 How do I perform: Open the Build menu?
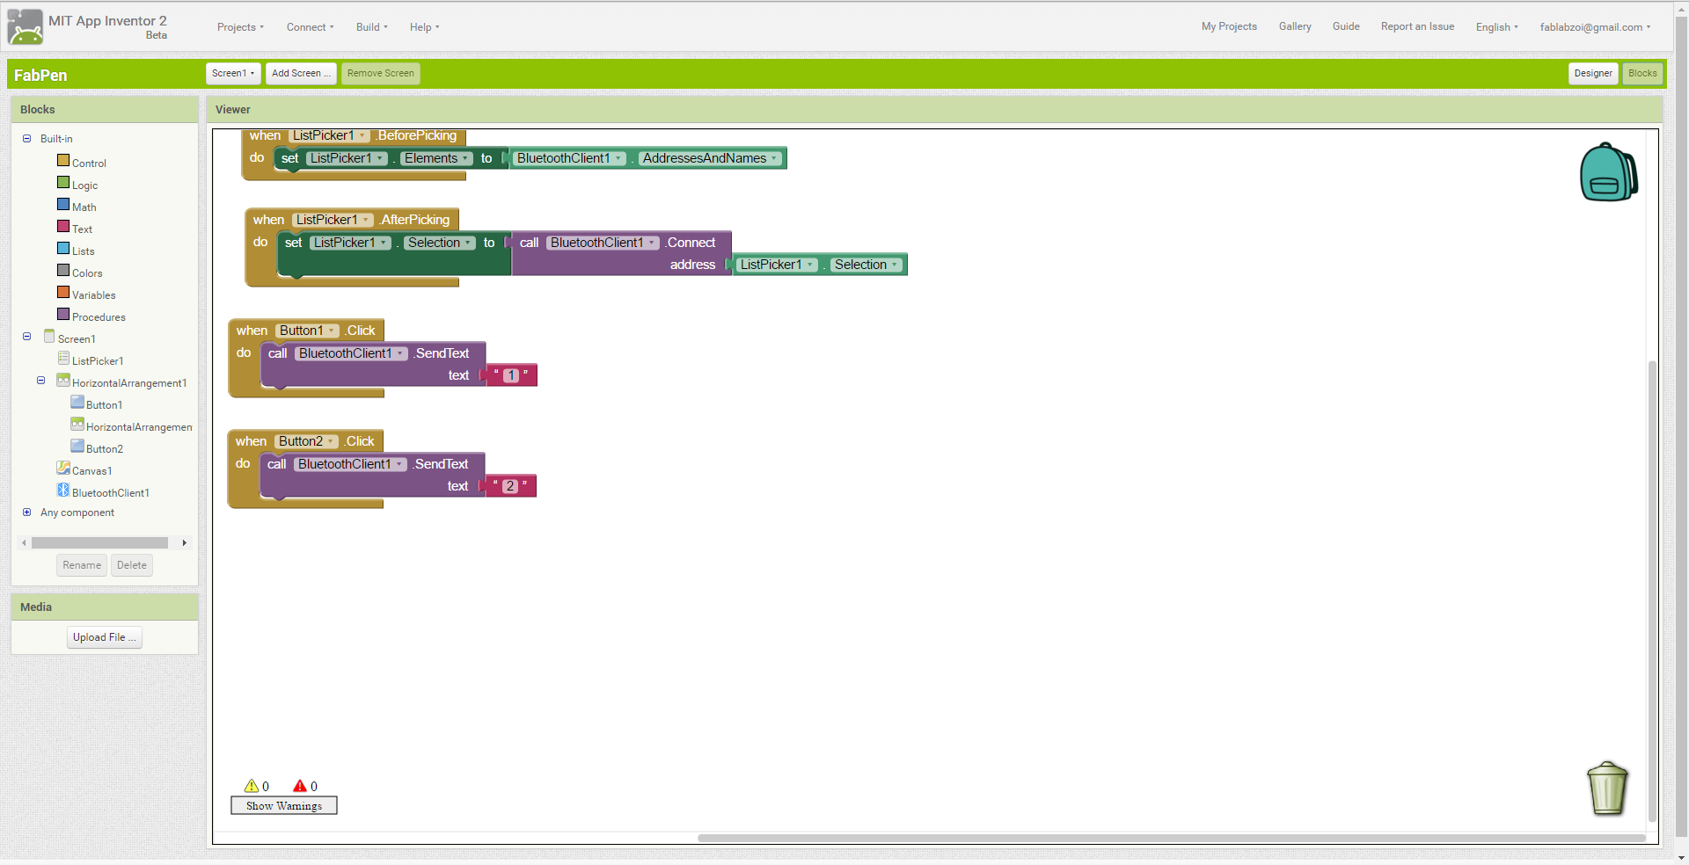click(371, 27)
